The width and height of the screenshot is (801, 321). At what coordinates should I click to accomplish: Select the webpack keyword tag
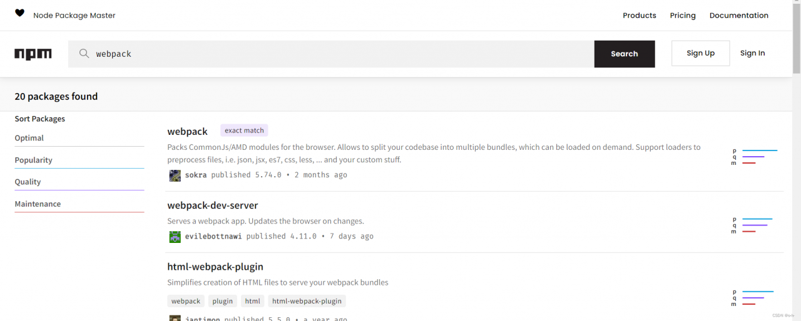[x=186, y=301]
